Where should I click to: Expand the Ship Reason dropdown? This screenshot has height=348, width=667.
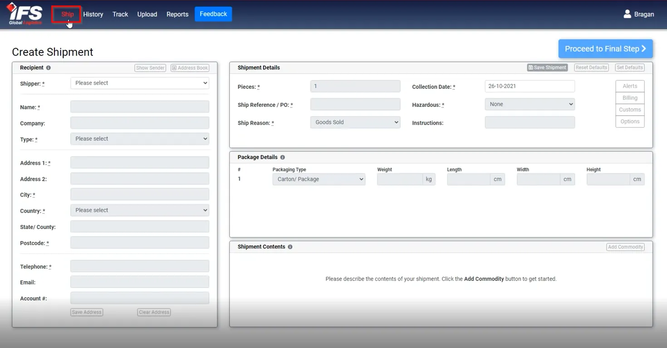(x=355, y=122)
